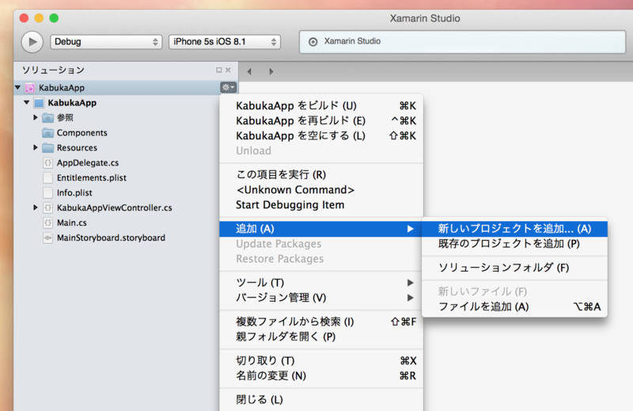The image size is (633, 411).
Task: Close the ソリューション pad
Action: 228,70
